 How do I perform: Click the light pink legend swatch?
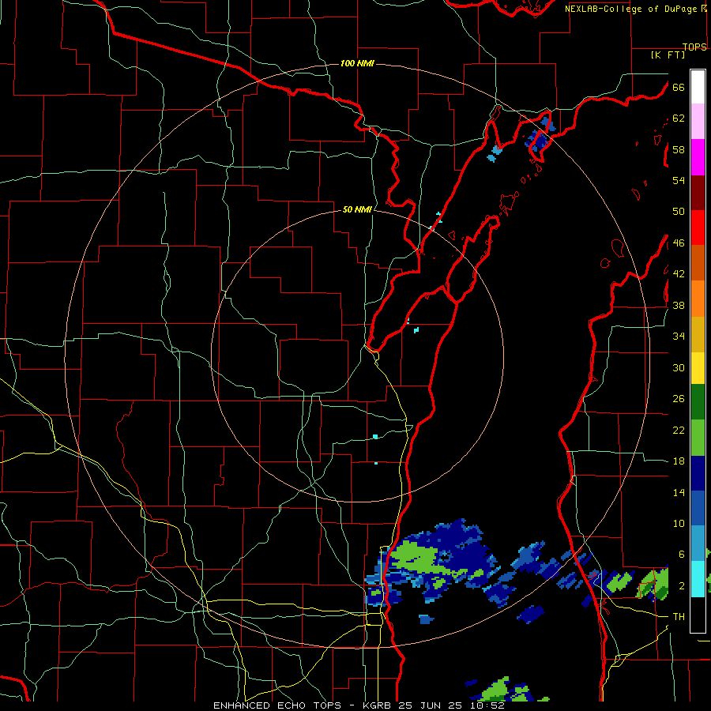pyautogui.click(x=698, y=121)
